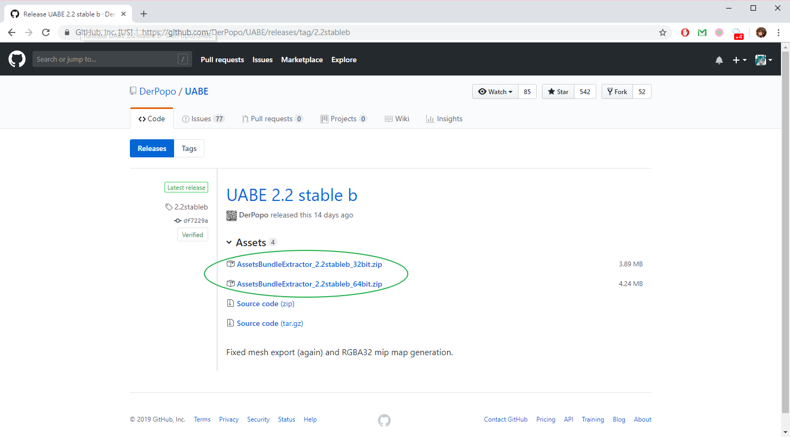790x437 pixels.
Task: Open a new browser tab
Action: (144, 14)
